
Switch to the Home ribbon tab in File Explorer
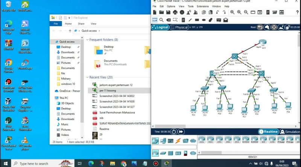[68, 24]
